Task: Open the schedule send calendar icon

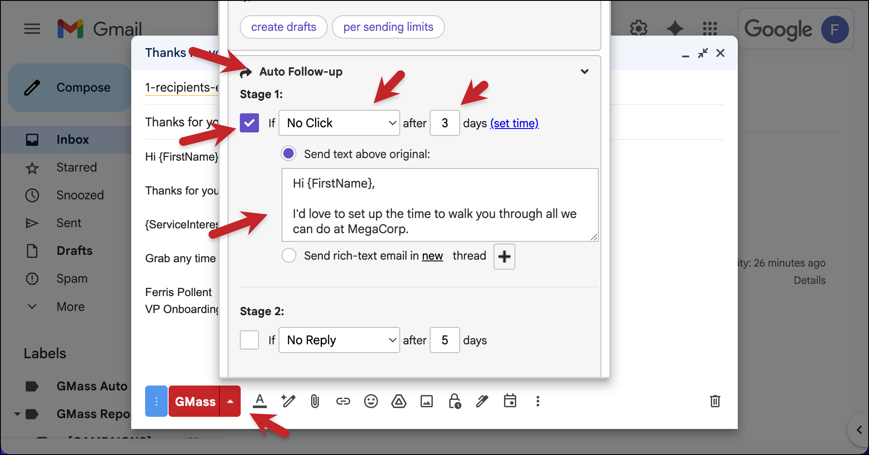Action: point(511,401)
